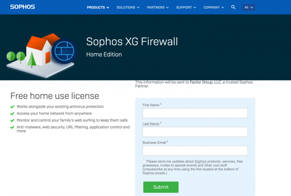291x196 pixels.
Task: Enable the Sophos product updates checkbox
Action: pyautogui.click(x=144, y=161)
